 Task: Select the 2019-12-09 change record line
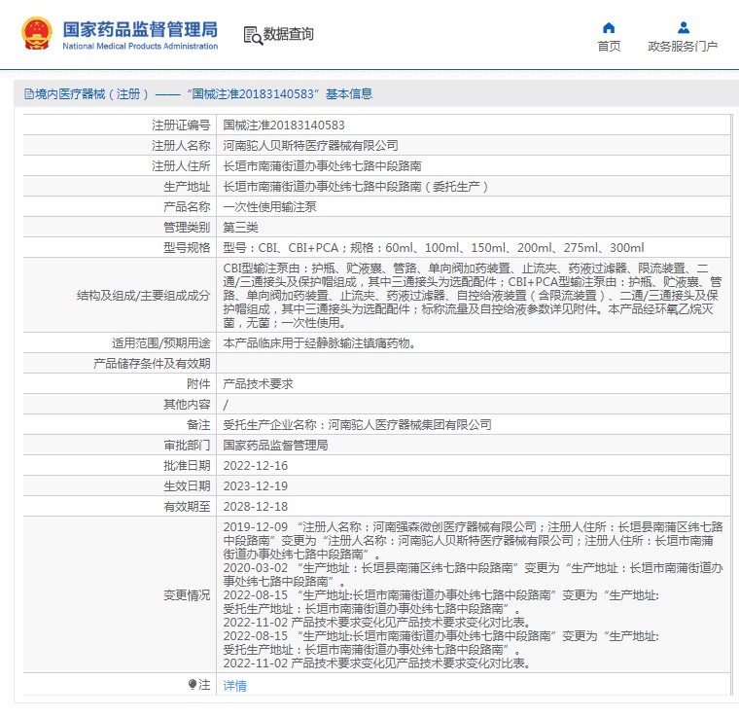[473, 540]
